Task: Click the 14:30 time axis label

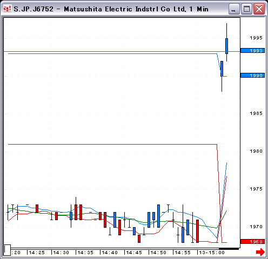Action: pos(61,253)
